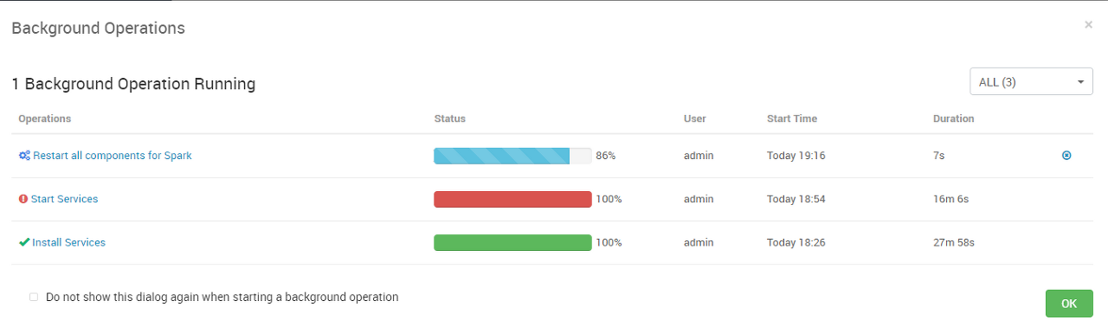Click the Operations column header

44,118
